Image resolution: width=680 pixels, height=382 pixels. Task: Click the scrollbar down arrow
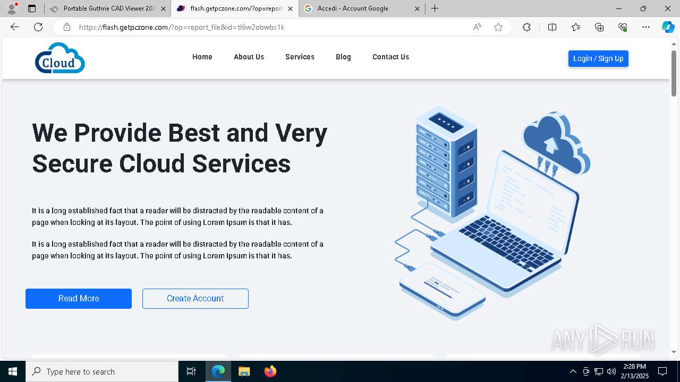[x=674, y=352]
